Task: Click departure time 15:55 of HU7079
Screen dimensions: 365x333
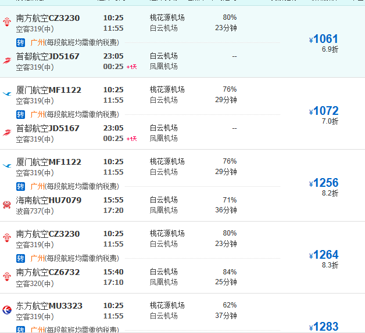Action: (113, 200)
